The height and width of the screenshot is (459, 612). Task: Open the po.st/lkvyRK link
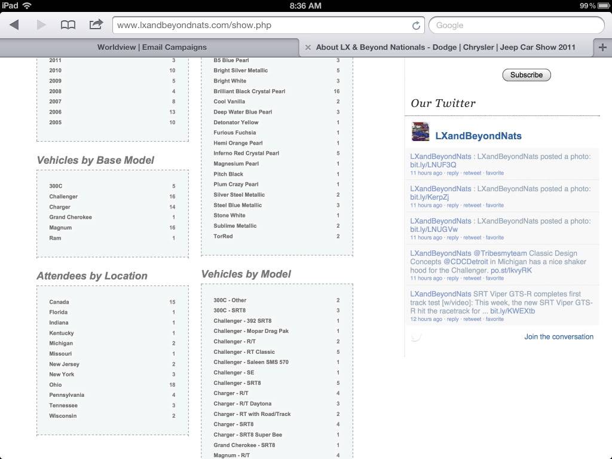pos(511,271)
